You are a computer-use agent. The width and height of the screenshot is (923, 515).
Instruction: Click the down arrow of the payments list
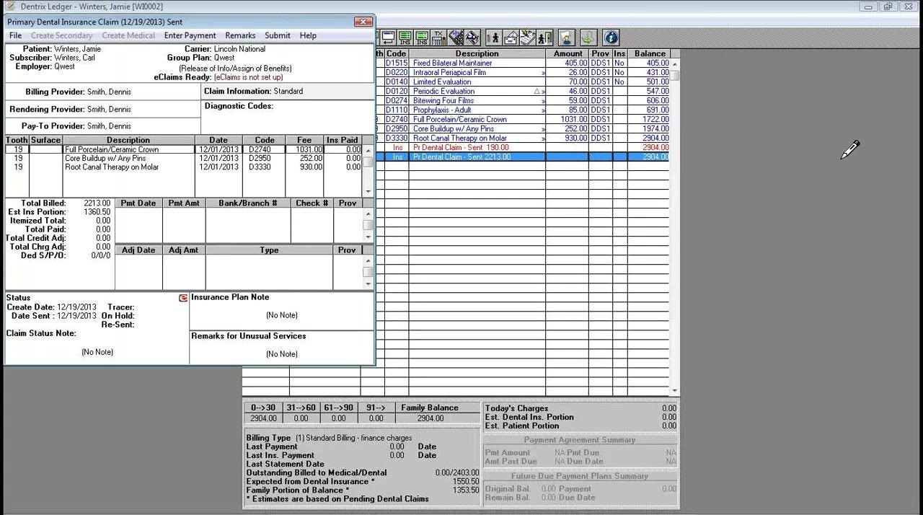(x=368, y=237)
